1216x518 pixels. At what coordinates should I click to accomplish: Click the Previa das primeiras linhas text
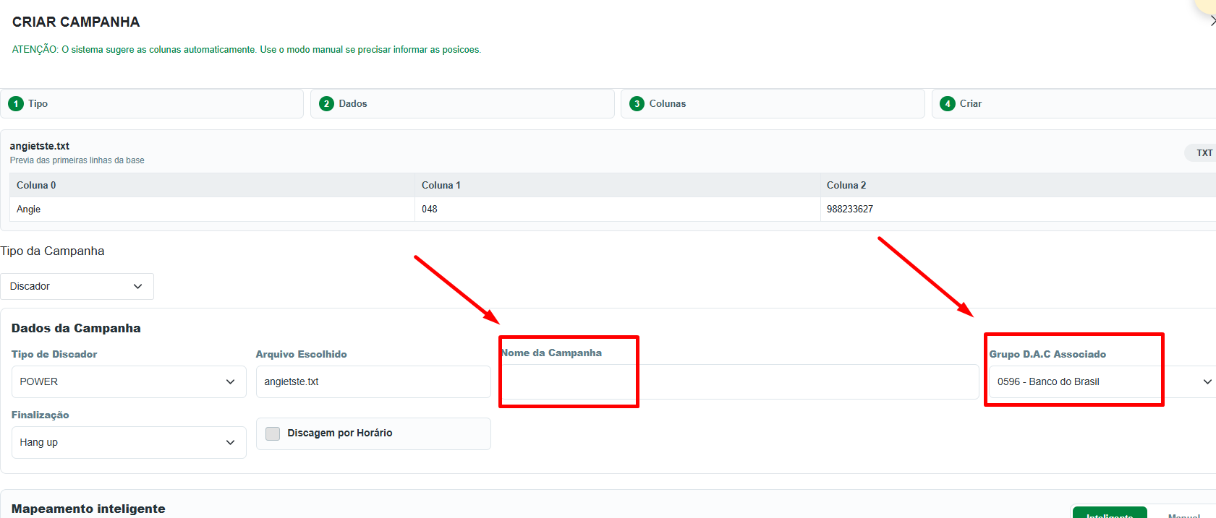tap(77, 160)
